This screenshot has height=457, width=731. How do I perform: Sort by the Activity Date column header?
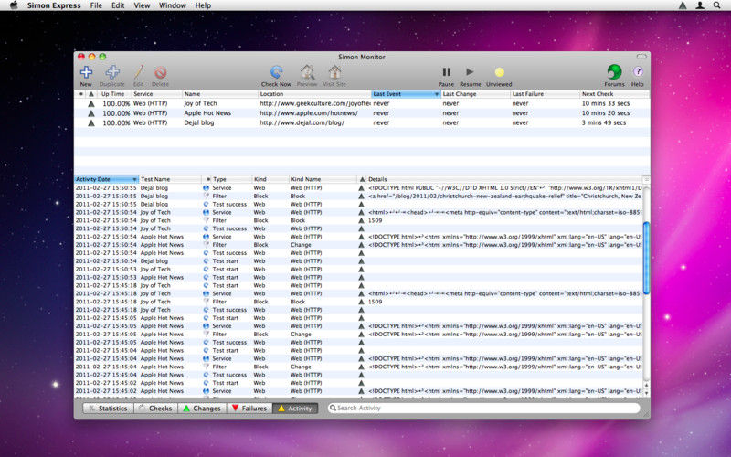[106, 179]
